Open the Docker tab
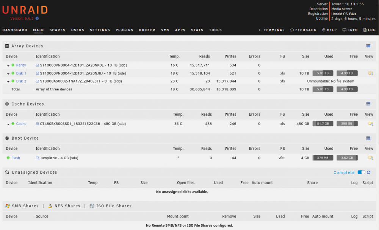 (147, 30)
